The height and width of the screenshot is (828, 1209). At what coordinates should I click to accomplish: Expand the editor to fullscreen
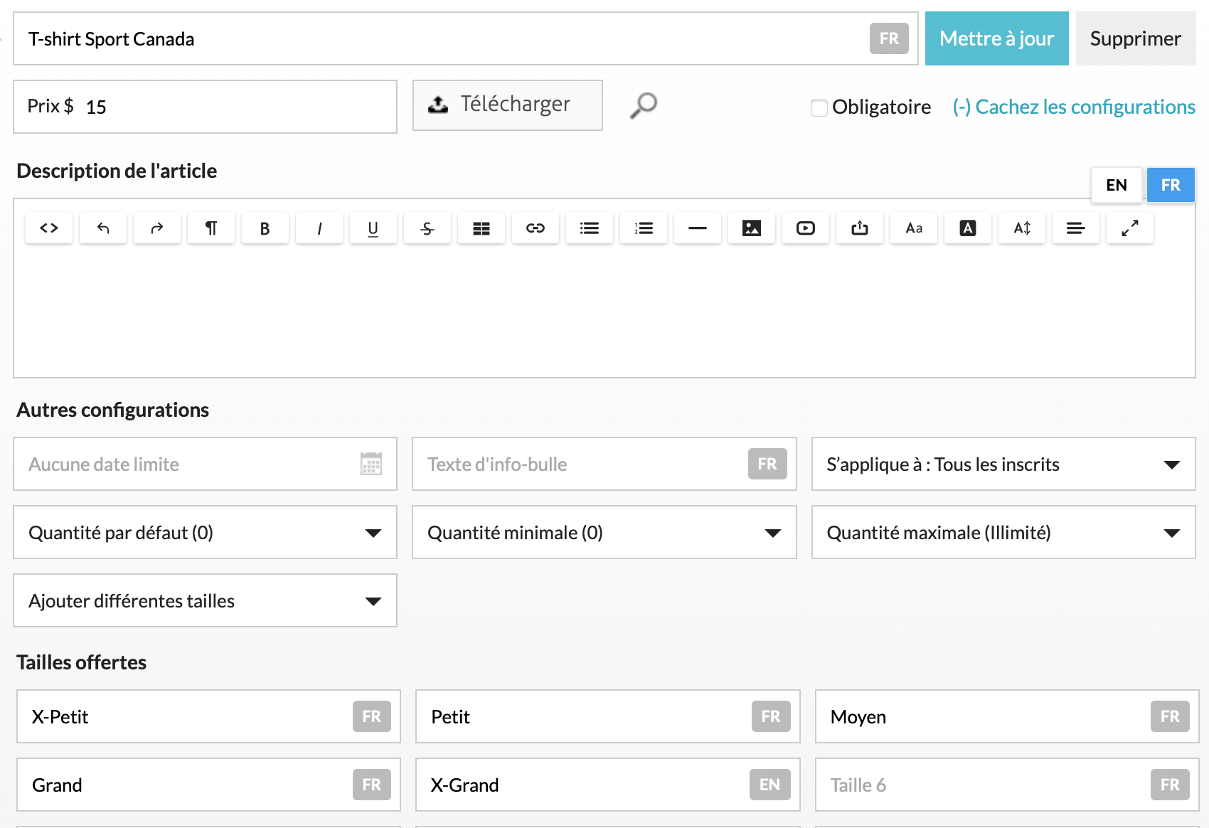point(1130,228)
